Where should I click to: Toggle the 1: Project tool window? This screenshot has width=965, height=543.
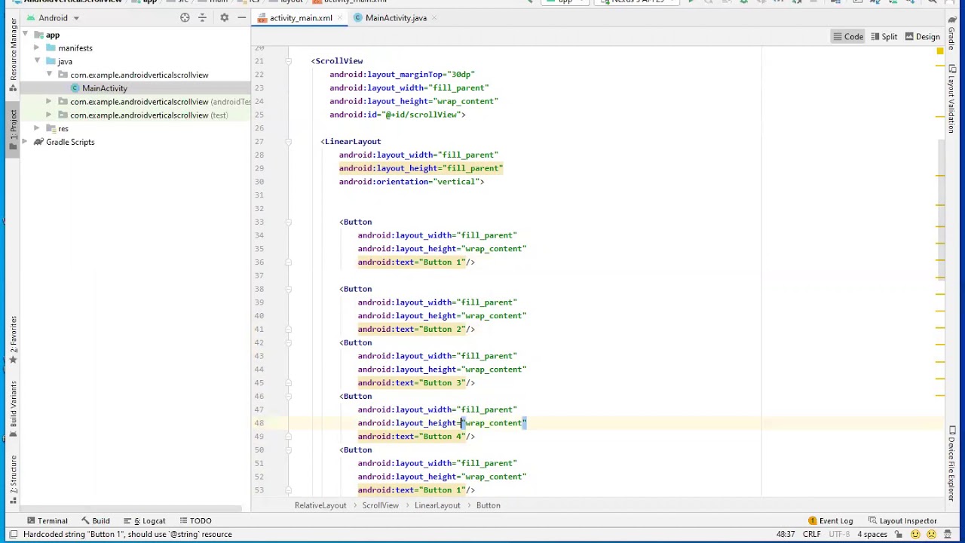coord(13,130)
